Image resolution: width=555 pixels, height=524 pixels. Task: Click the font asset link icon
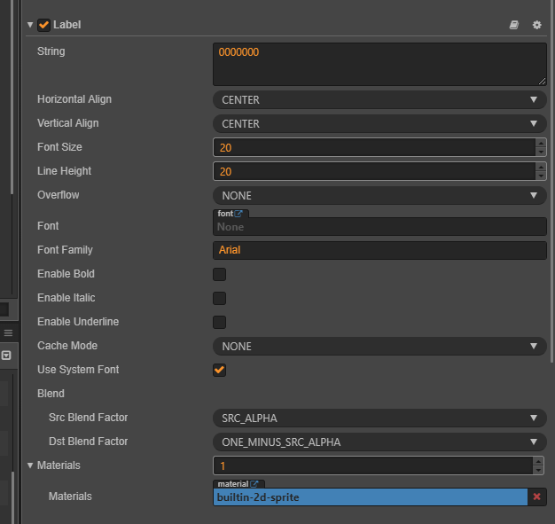(238, 214)
